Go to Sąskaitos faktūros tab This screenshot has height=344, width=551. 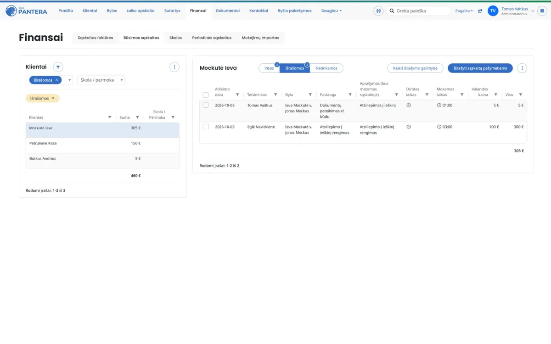(95, 38)
